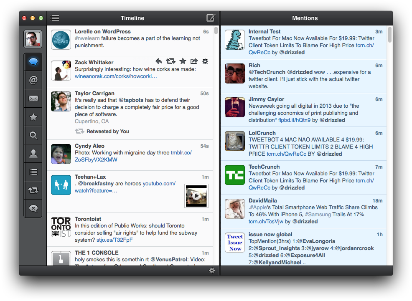Select 'Taylor Carrigan' name
The width and height of the screenshot is (412, 301).
pyautogui.click(x=94, y=94)
